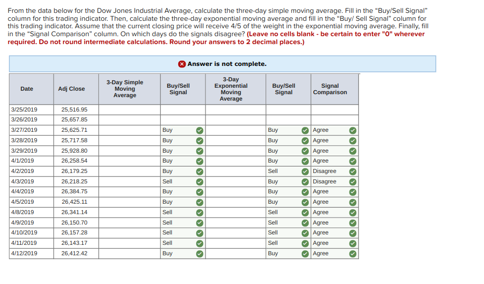
Task: Click the first Buy checkmark in the 4/2/2019 row
Action: 200,171
